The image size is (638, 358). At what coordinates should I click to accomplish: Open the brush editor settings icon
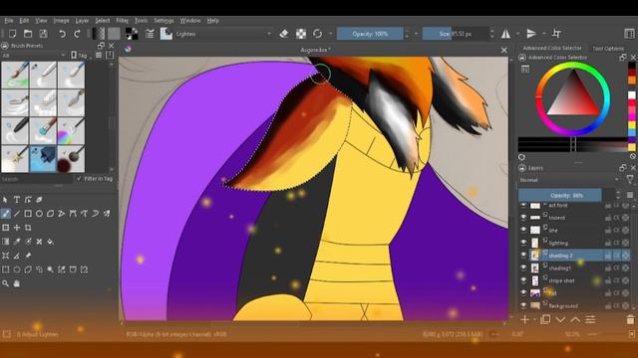150,34
